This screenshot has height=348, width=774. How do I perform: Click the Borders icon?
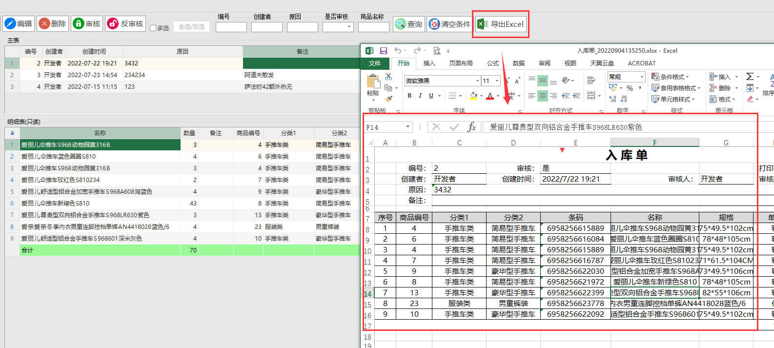pyautogui.click(x=452, y=96)
